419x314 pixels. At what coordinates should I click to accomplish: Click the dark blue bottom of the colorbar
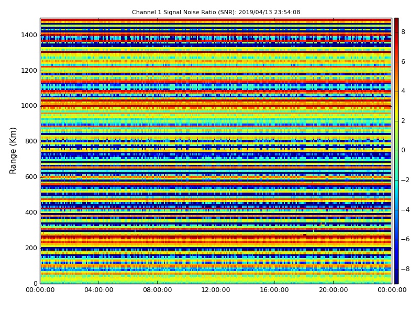pyautogui.click(x=396, y=281)
